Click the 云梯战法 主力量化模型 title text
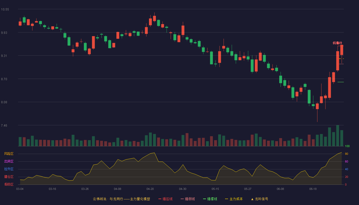The width and height of the screenshot is (359, 205). point(121,199)
